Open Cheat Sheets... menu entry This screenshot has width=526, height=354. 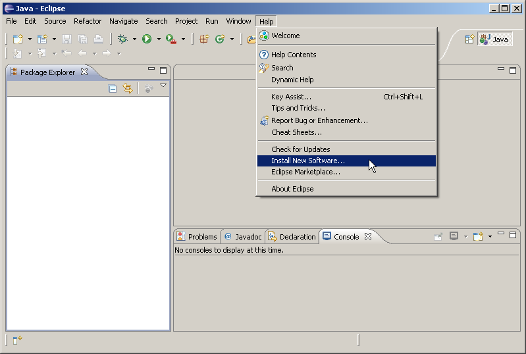(346, 132)
